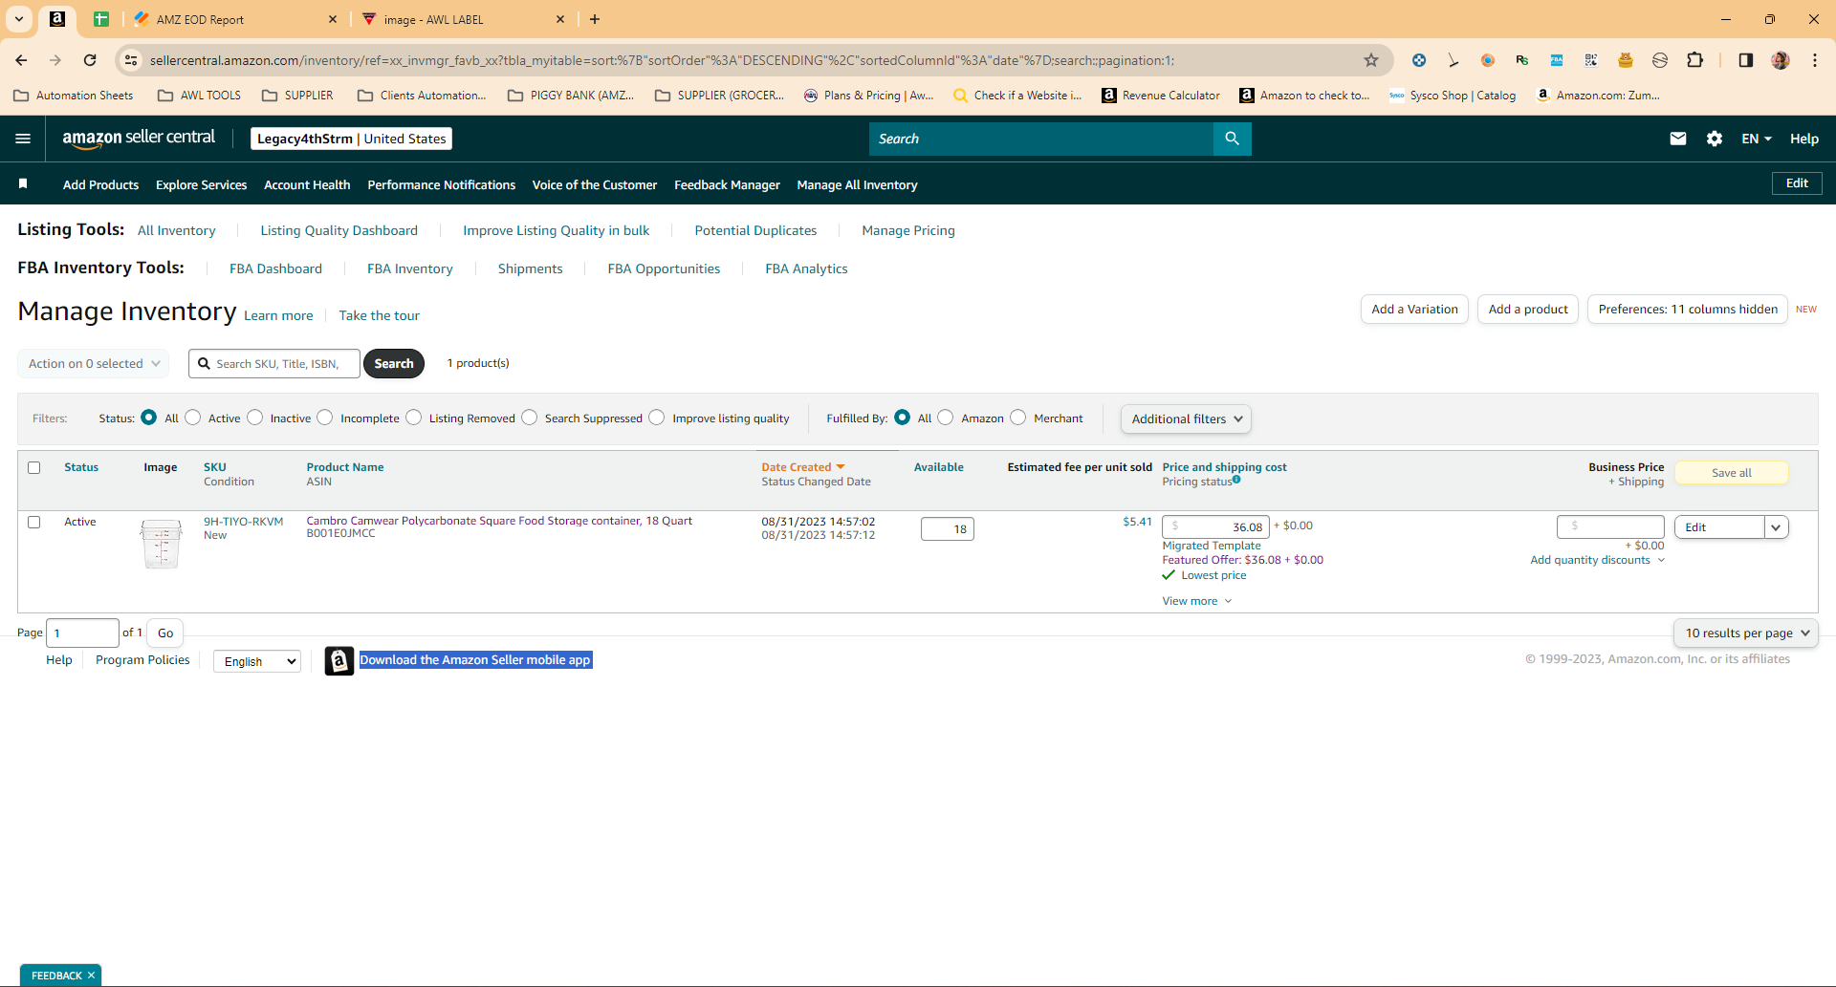
Task: Check the 9H-TIYO-RKVM row checkbox
Action: pos(34,522)
